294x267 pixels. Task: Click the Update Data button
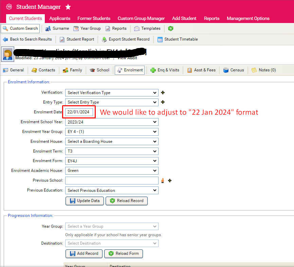[x=85, y=201]
